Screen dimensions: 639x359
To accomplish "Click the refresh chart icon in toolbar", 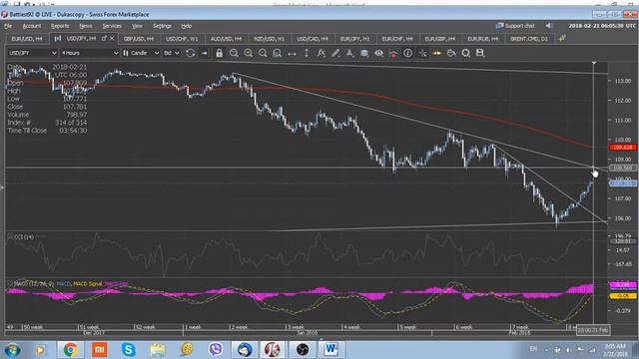I will (x=190, y=53).
